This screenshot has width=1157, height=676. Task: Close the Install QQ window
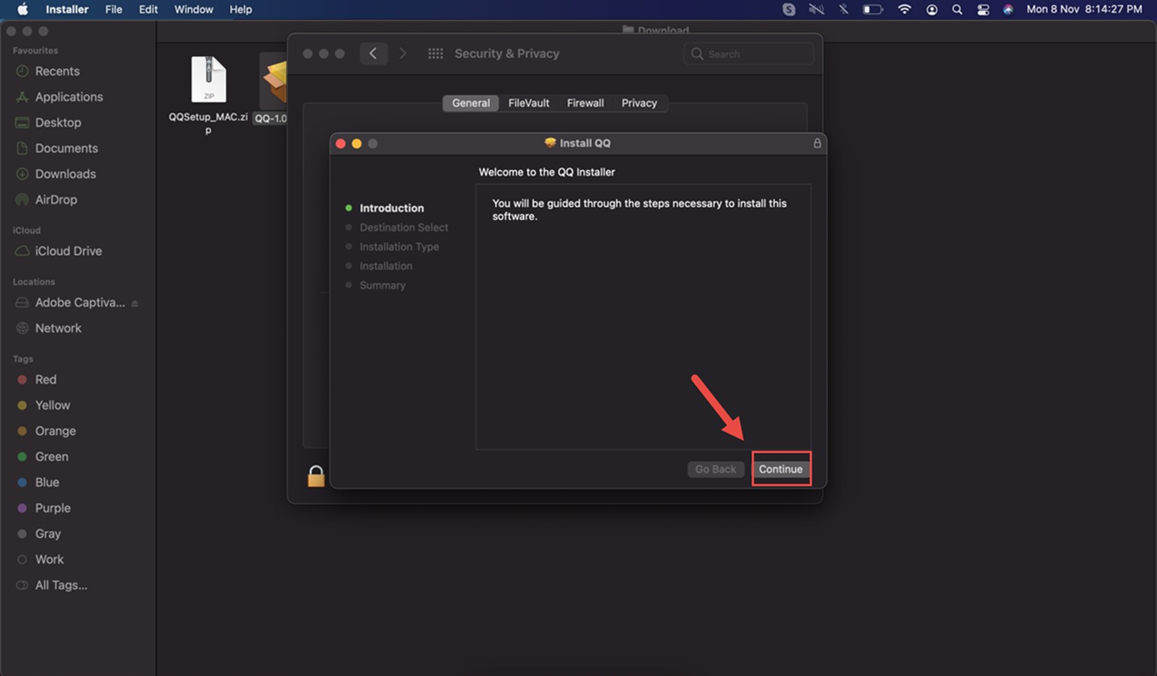pos(341,144)
